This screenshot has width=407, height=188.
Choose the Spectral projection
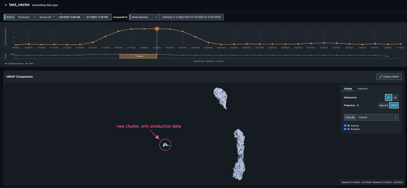click(384, 105)
